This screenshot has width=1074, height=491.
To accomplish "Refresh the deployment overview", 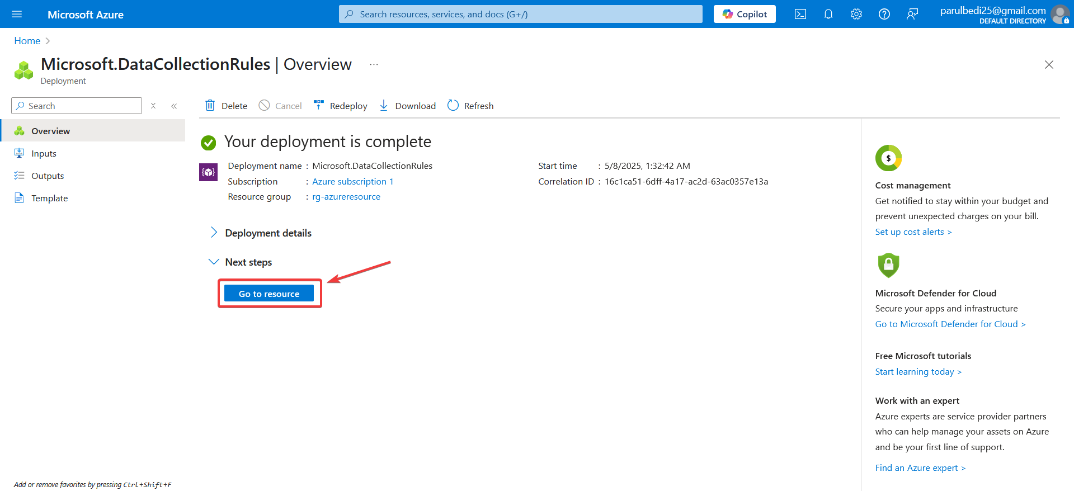I will (470, 106).
